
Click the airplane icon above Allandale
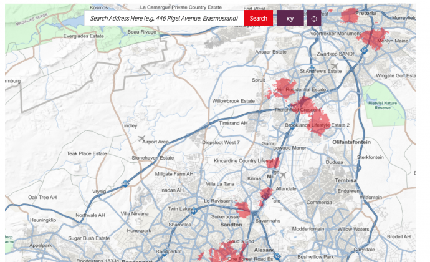pos(282,175)
